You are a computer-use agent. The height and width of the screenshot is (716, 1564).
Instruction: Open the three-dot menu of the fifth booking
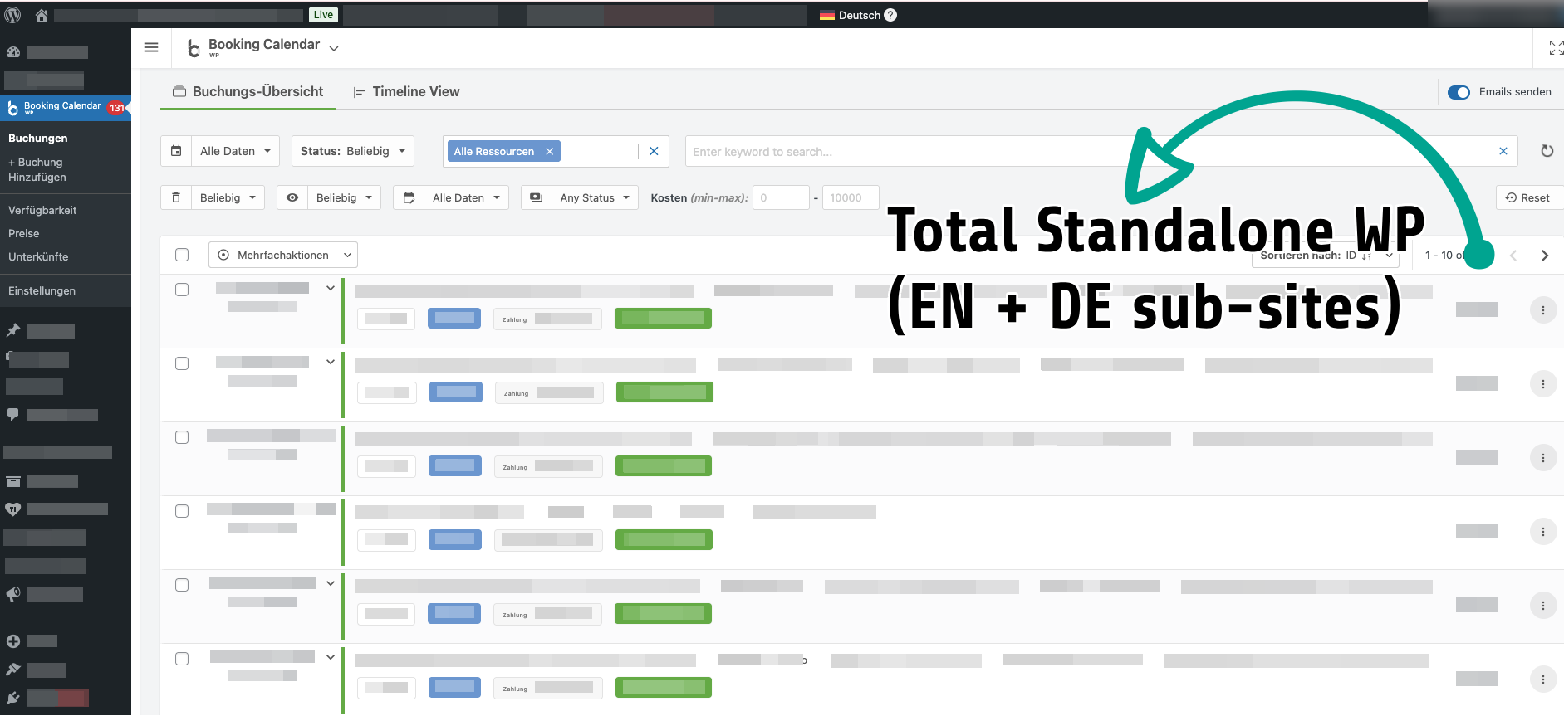[x=1543, y=606]
